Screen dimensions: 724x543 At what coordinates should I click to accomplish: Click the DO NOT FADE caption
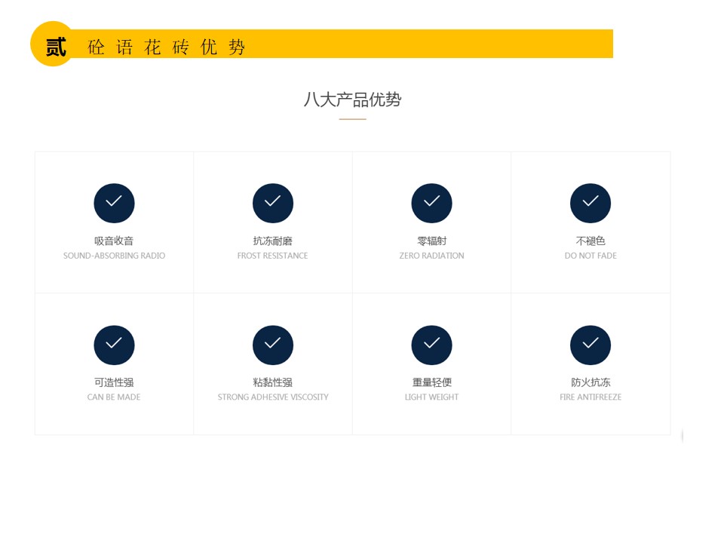coord(591,256)
